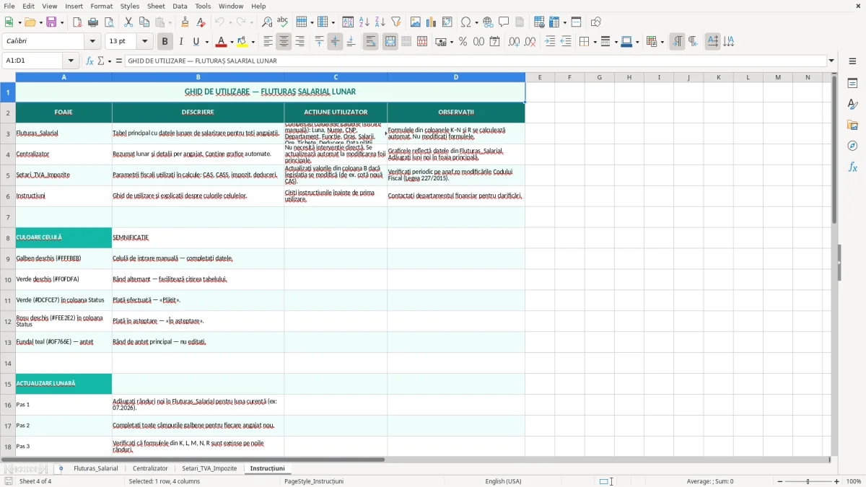Insert Pivot Table icon
The image size is (866, 487).
(x=447, y=22)
